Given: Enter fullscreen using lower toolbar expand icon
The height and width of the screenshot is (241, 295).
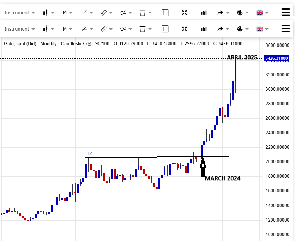Looking at the screenshot, I should coord(184,29).
